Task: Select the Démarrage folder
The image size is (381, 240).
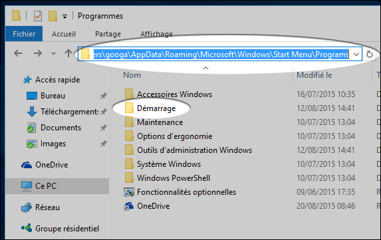Action: click(156, 108)
